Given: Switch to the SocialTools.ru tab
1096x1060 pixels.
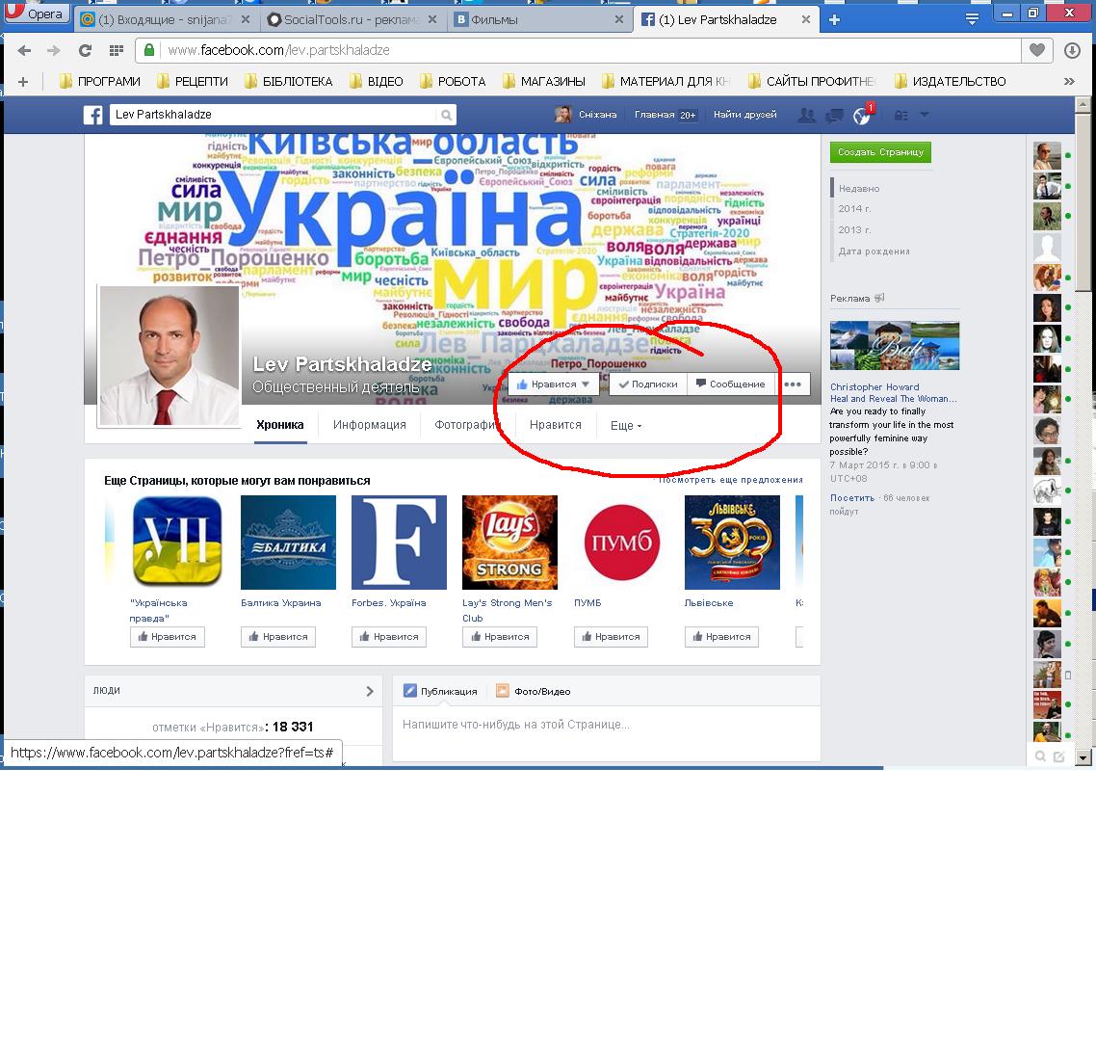Looking at the screenshot, I should 352,19.
